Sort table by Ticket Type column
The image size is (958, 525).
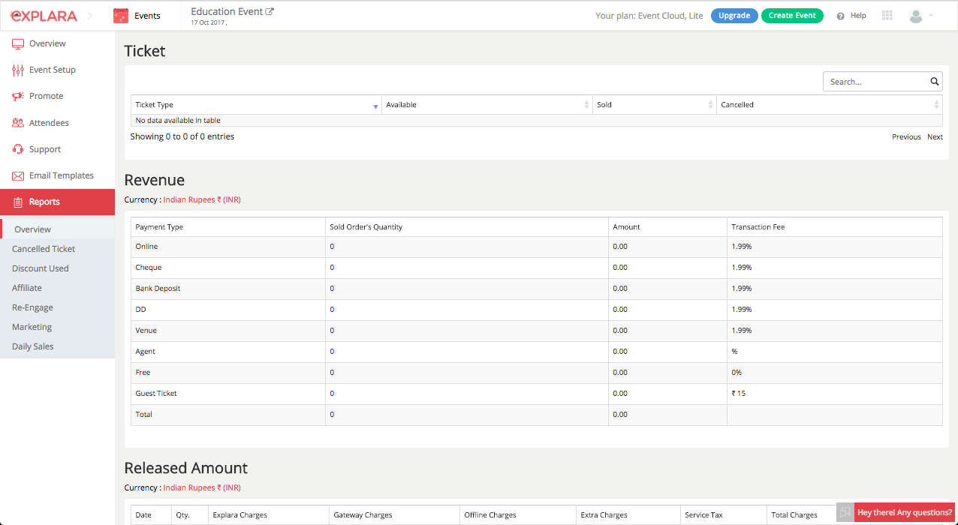256,105
